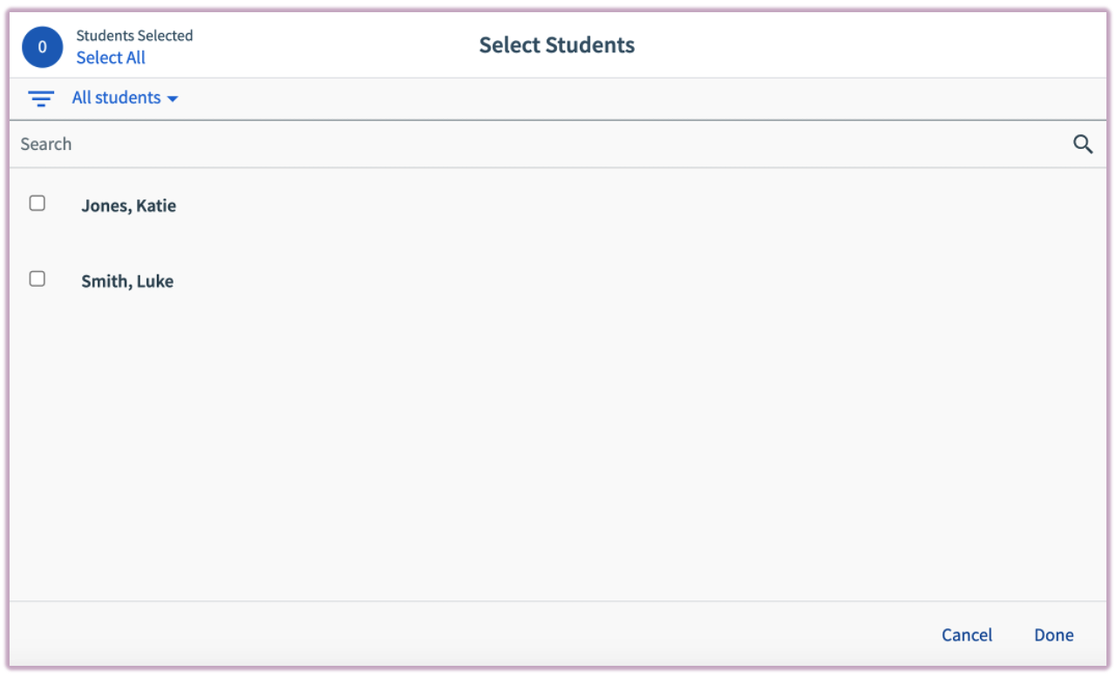Screen dimensions: 1116x678
Task: Click the Smith, Luke name entry
Action: point(127,281)
